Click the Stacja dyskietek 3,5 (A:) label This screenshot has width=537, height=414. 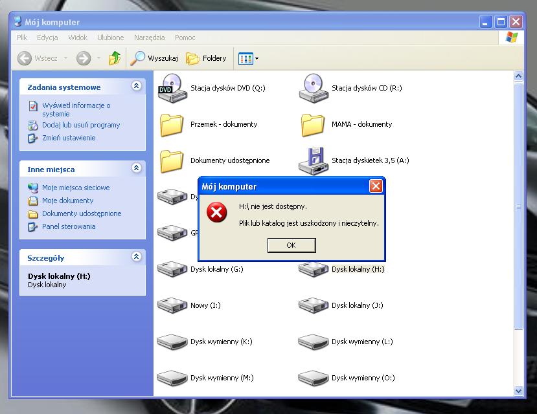point(371,160)
